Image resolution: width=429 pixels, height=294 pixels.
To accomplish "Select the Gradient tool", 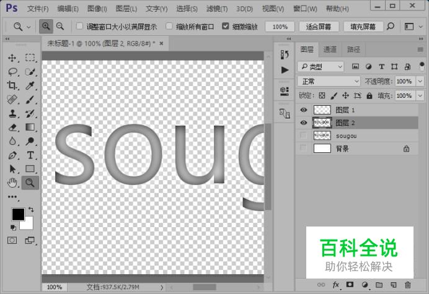I will pos(30,128).
